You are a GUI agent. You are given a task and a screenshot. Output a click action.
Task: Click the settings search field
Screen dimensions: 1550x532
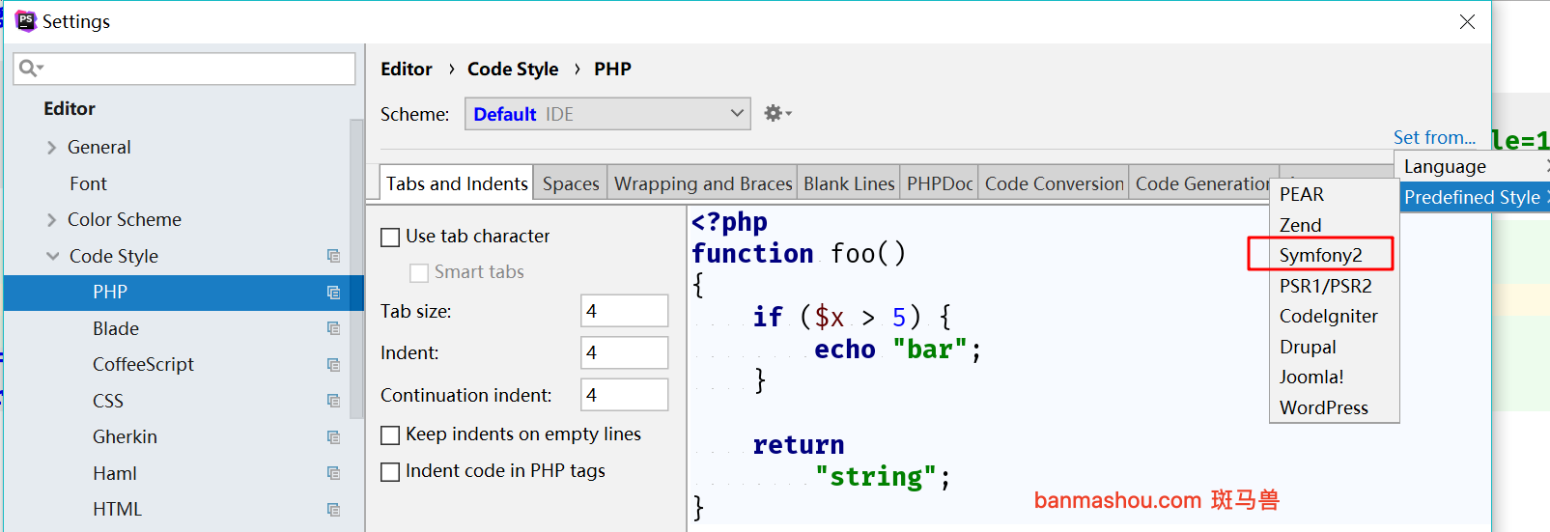(x=184, y=69)
